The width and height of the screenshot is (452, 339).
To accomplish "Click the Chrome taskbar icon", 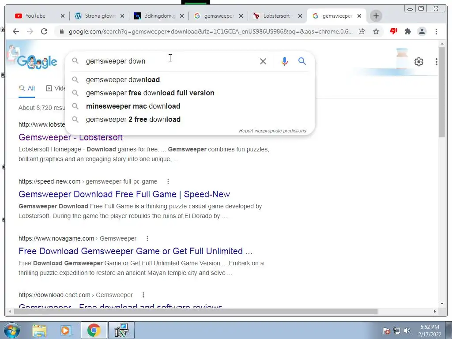I will 94,330.
